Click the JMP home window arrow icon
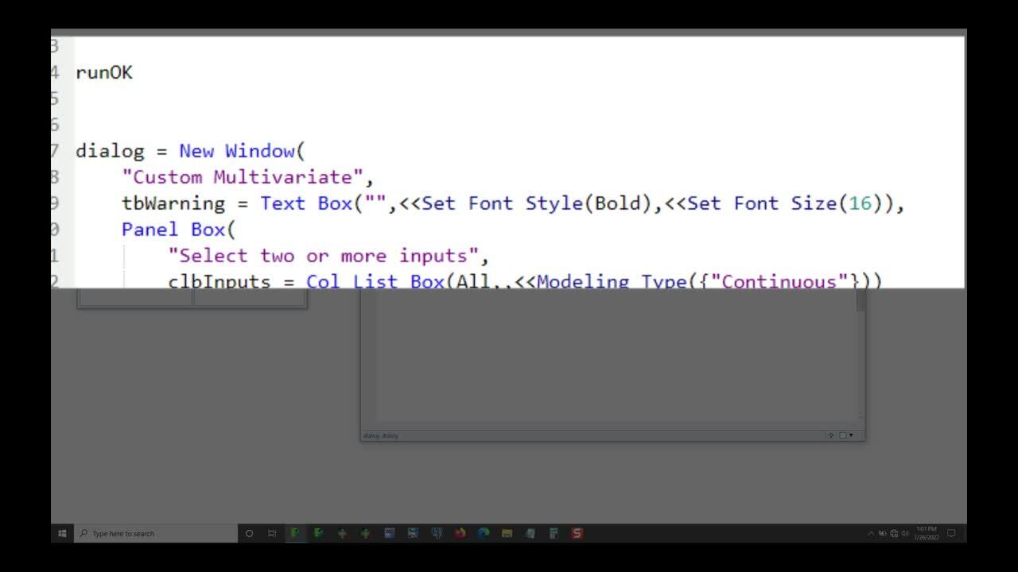 [831, 435]
